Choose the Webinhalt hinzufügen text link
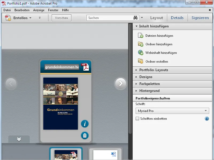Viewport: 214px width, 160px height. (161, 53)
